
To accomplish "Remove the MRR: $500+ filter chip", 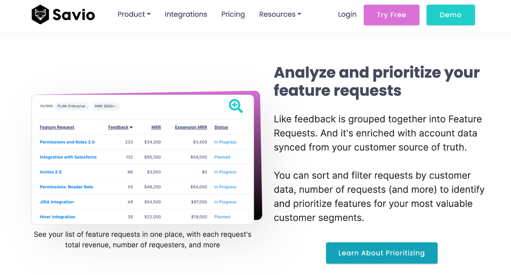I will point(116,106).
